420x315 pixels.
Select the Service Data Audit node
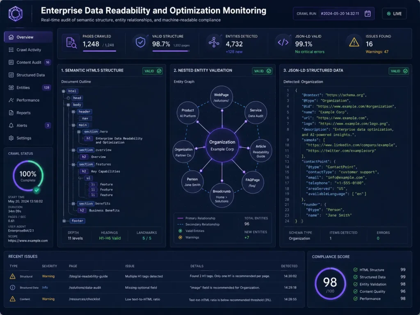click(256, 113)
